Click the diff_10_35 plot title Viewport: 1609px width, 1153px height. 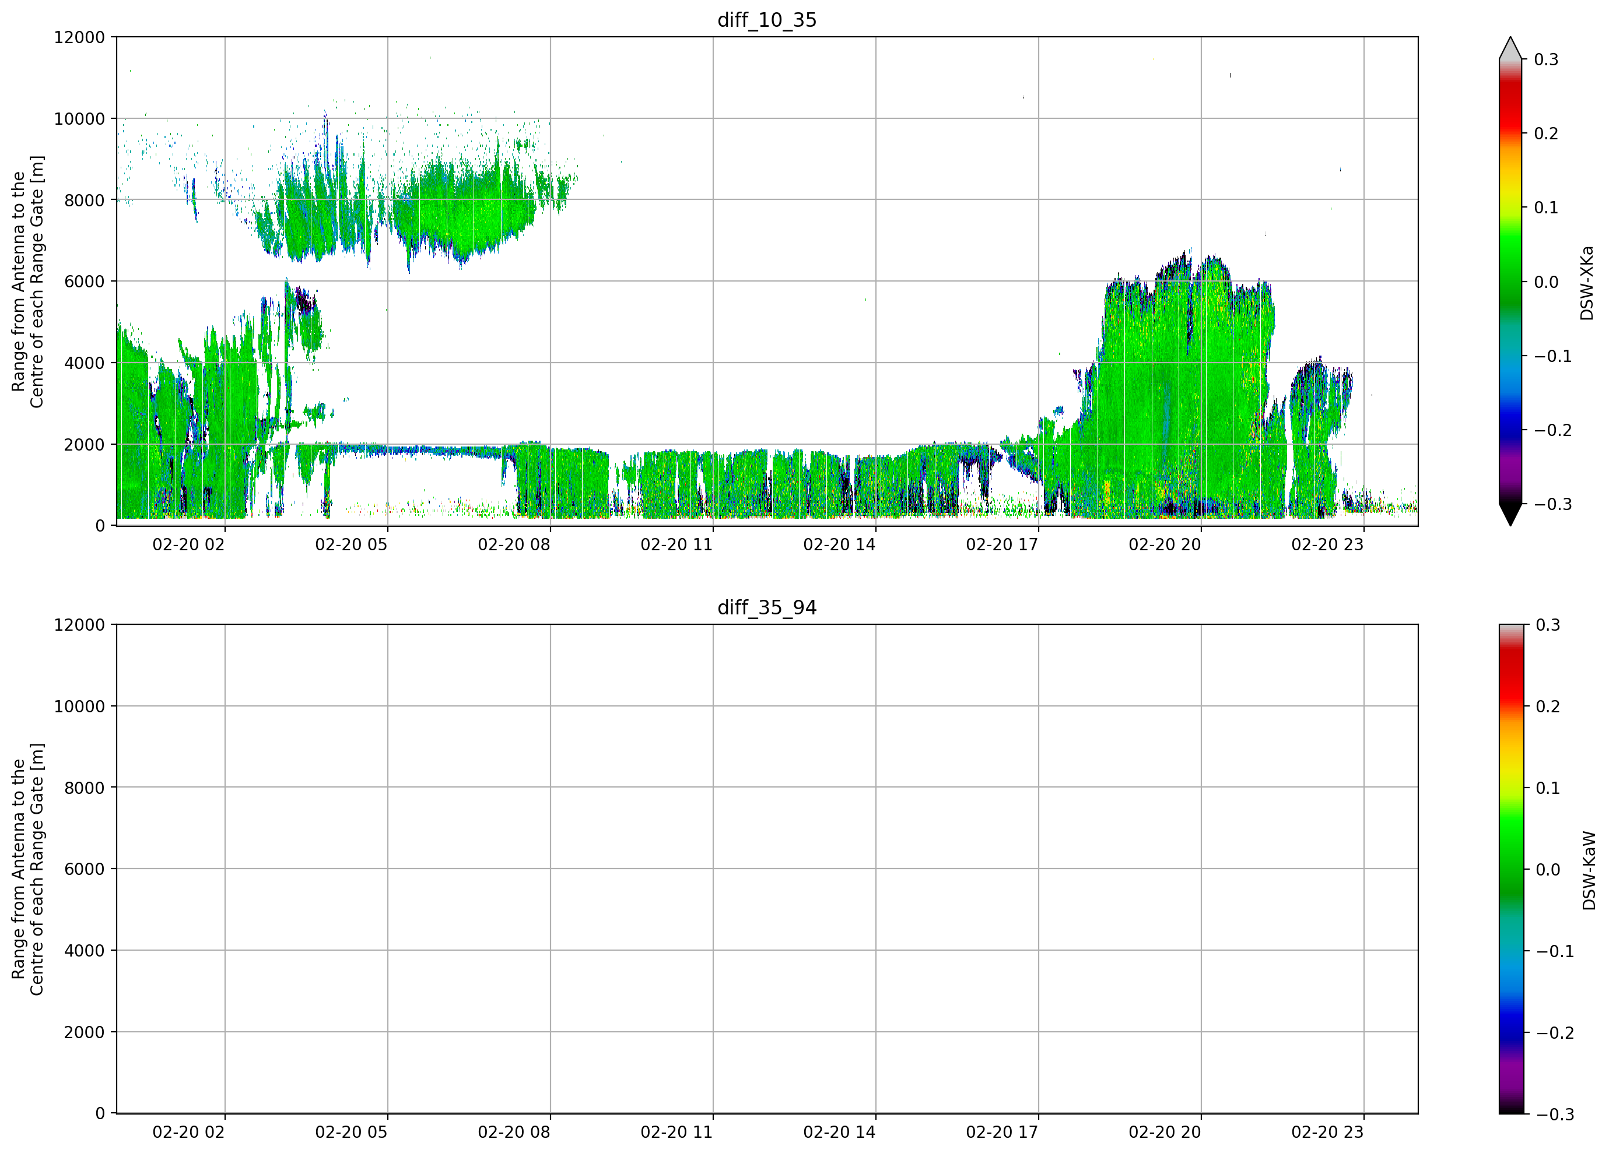[767, 20]
